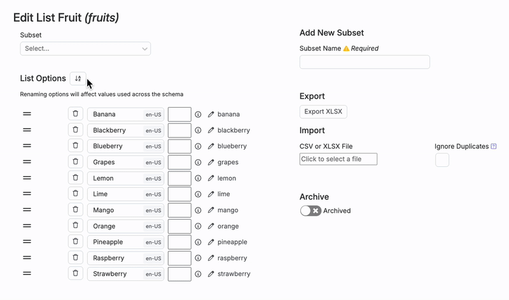Click to select a CSV or XLSX file

[x=338, y=159]
